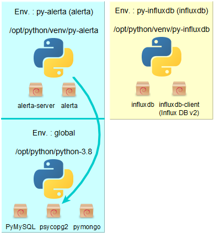
Task: Click the 'influxdb' package label
Action: [x=143, y=105]
